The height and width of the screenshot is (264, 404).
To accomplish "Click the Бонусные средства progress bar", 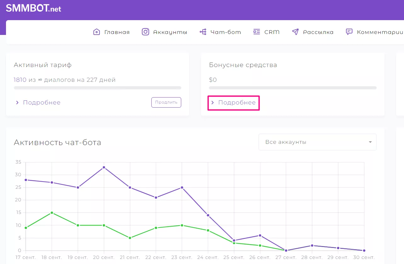I will (x=293, y=88).
